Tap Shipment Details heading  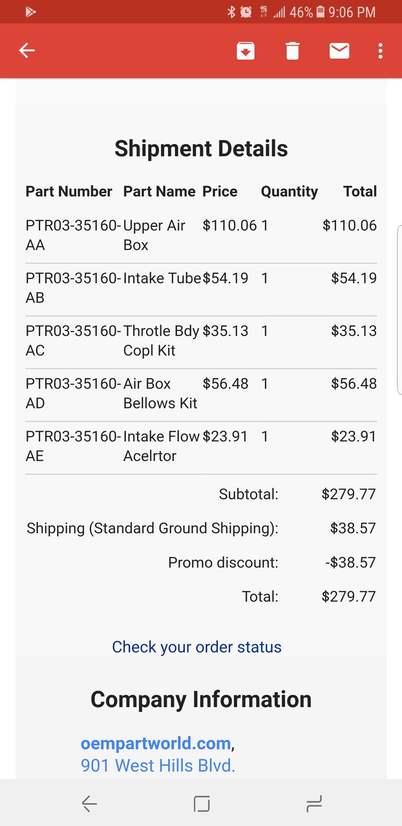click(x=201, y=149)
